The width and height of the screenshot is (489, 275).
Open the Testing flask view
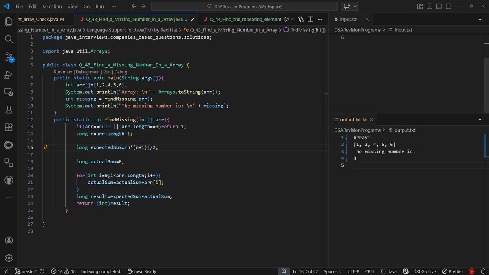tap(9, 109)
